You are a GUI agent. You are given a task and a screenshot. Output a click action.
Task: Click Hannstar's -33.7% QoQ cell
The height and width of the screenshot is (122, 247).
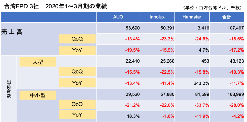point(202,105)
